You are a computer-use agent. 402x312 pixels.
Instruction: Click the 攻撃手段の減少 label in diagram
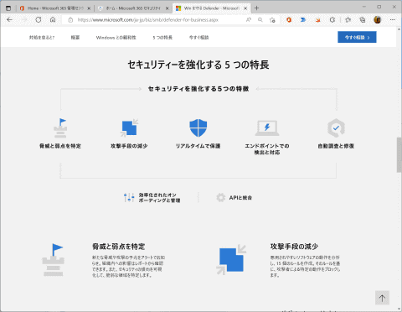pos(129,146)
